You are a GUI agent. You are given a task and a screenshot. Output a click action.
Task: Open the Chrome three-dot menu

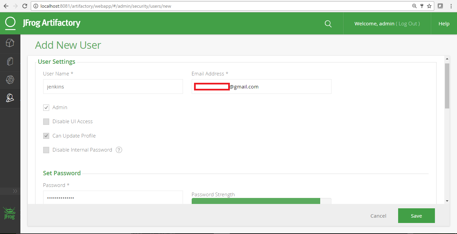point(451,6)
